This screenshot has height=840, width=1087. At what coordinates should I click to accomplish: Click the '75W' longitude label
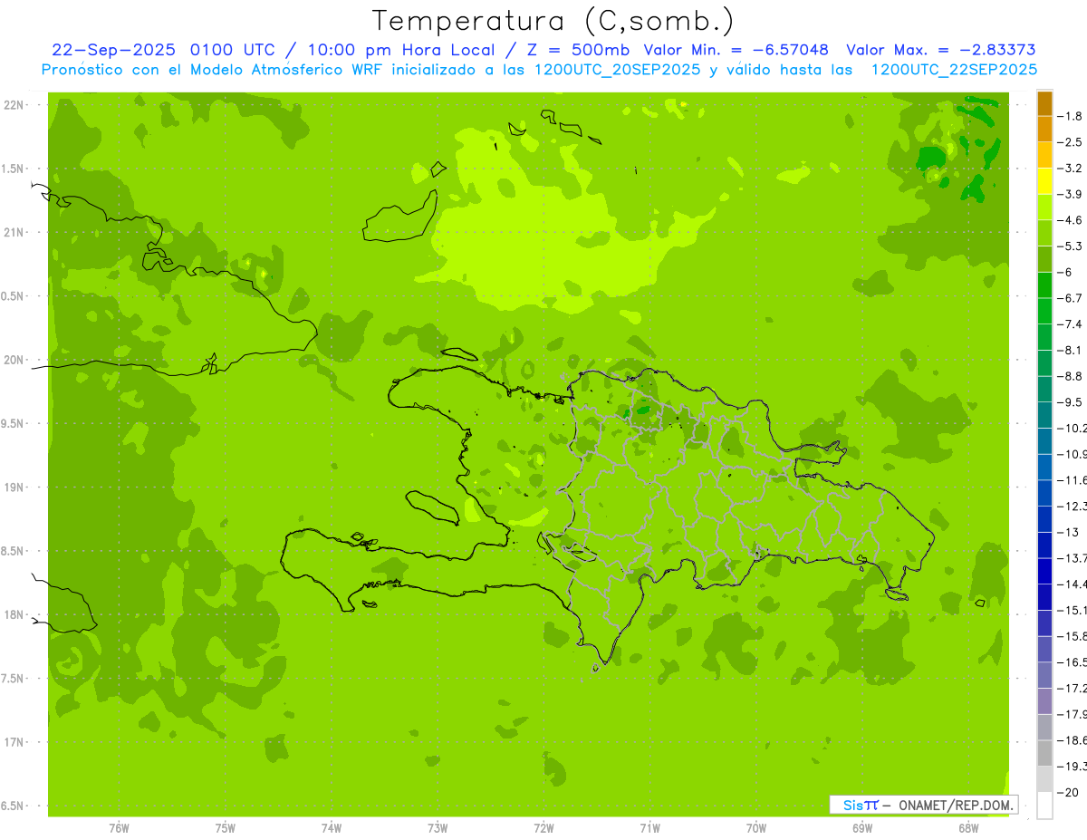[225, 828]
